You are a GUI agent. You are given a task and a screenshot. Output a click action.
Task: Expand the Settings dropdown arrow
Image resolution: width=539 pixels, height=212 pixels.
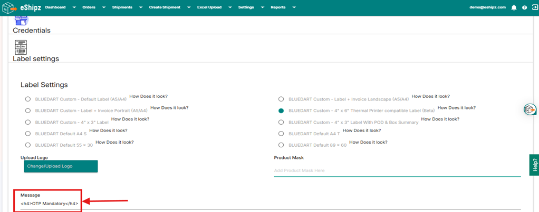point(262,7)
